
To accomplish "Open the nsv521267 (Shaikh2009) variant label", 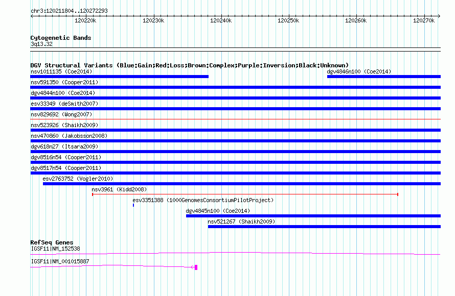I will (241, 221).
